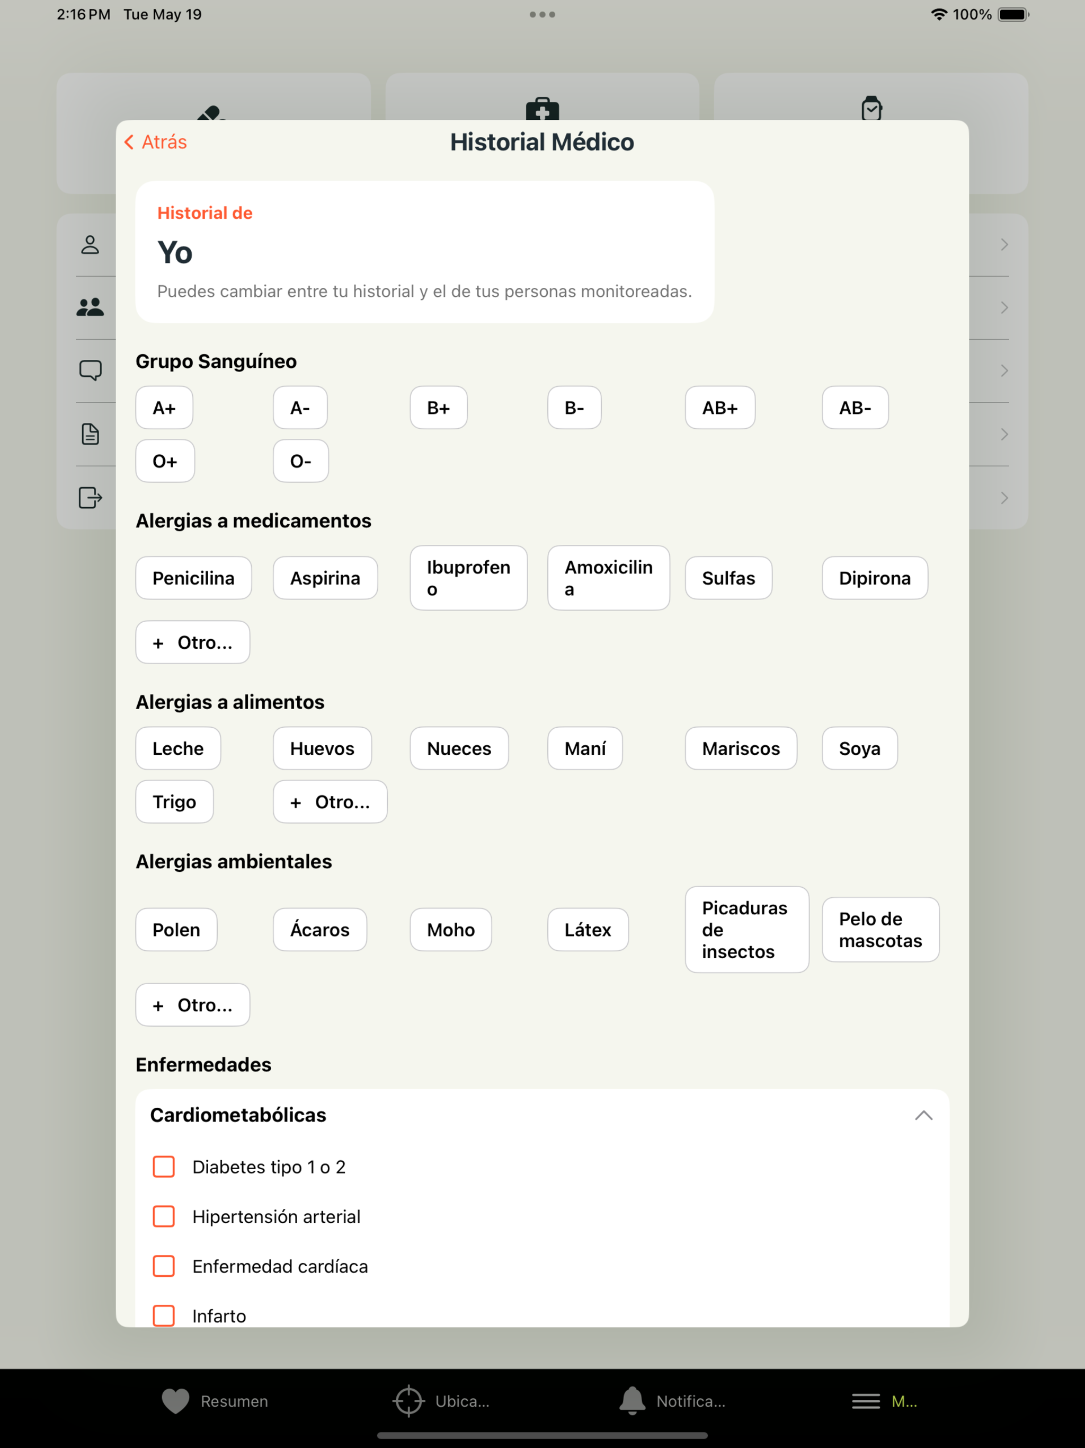Image resolution: width=1085 pixels, height=1448 pixels.
Task: Add other food allergy with Otro
Action: tap(330, 802)
